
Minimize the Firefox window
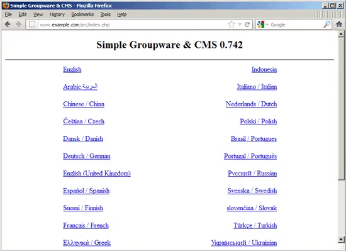tap(325, 6)
